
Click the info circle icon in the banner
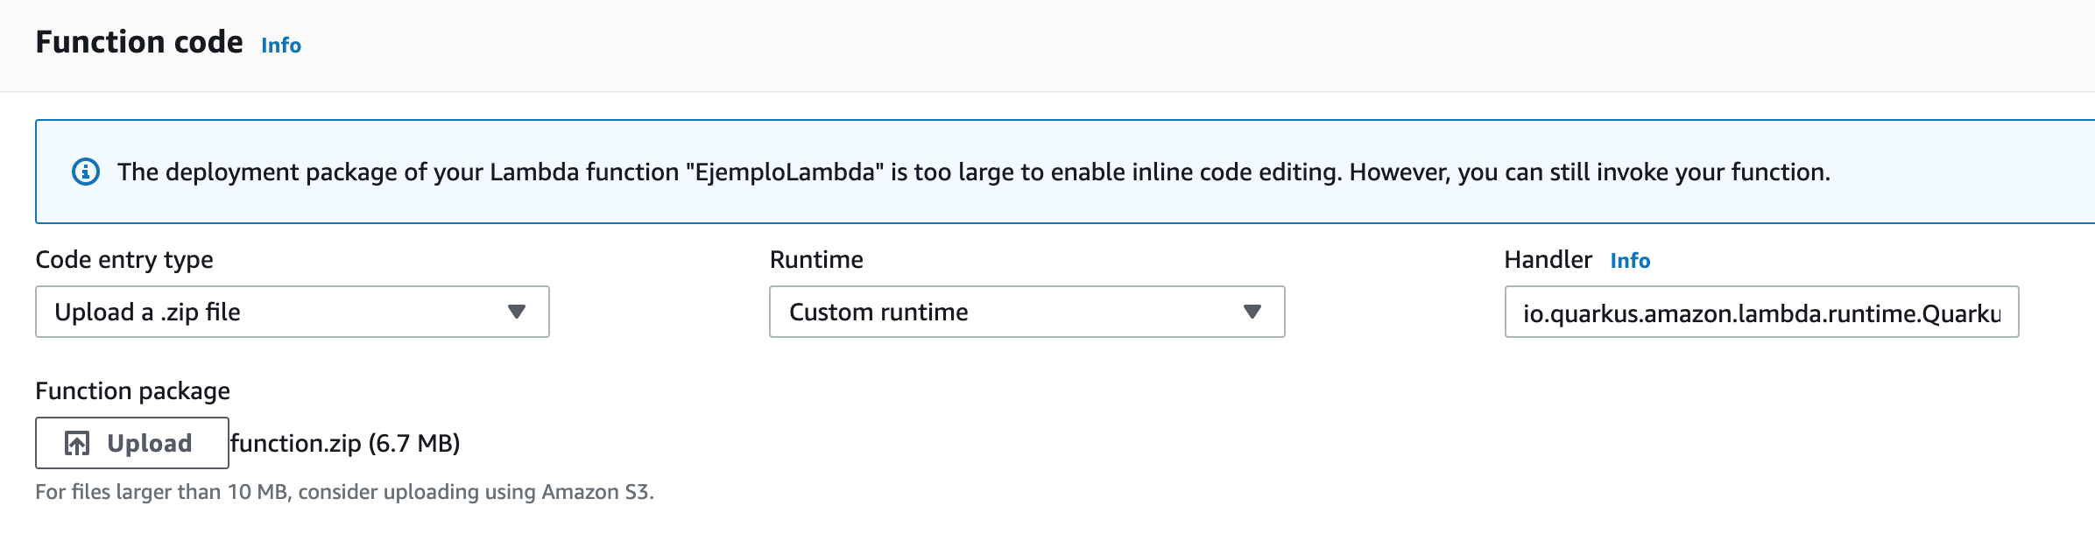tap(85, 172)
